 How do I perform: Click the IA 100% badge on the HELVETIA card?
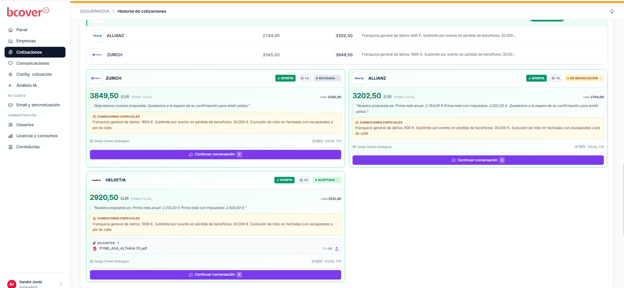pos(317,262)
